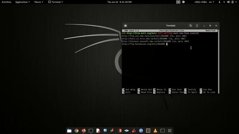Open the round blue dock icon
239x134 pixels.
(x=141, y=131)
